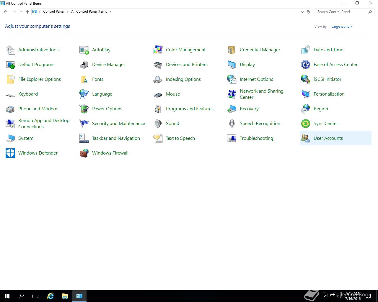This screenshot has width=378, height=302.
Task: Open the Credential Manager safe icon
Action: coord(232,50)
